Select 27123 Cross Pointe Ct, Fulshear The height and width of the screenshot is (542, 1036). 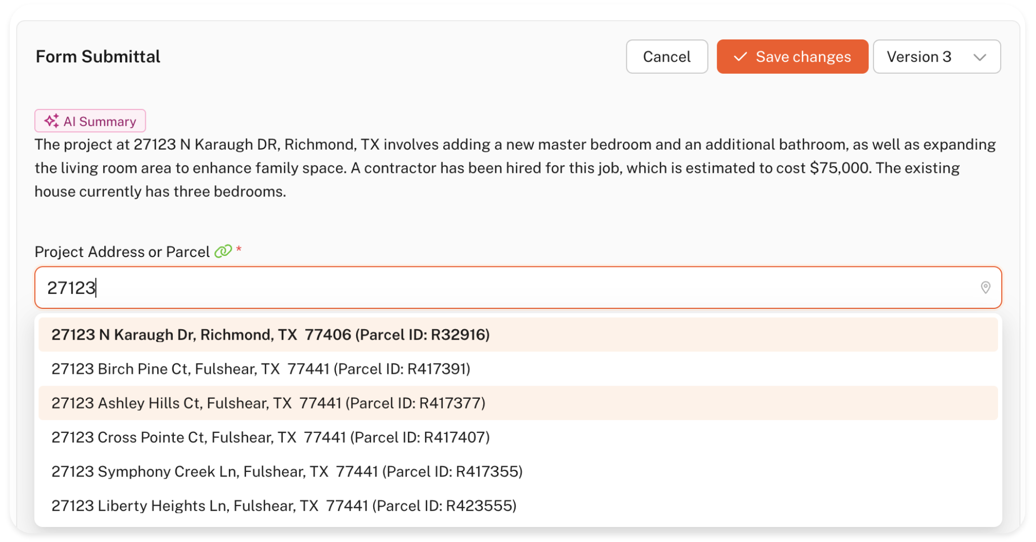270,438
